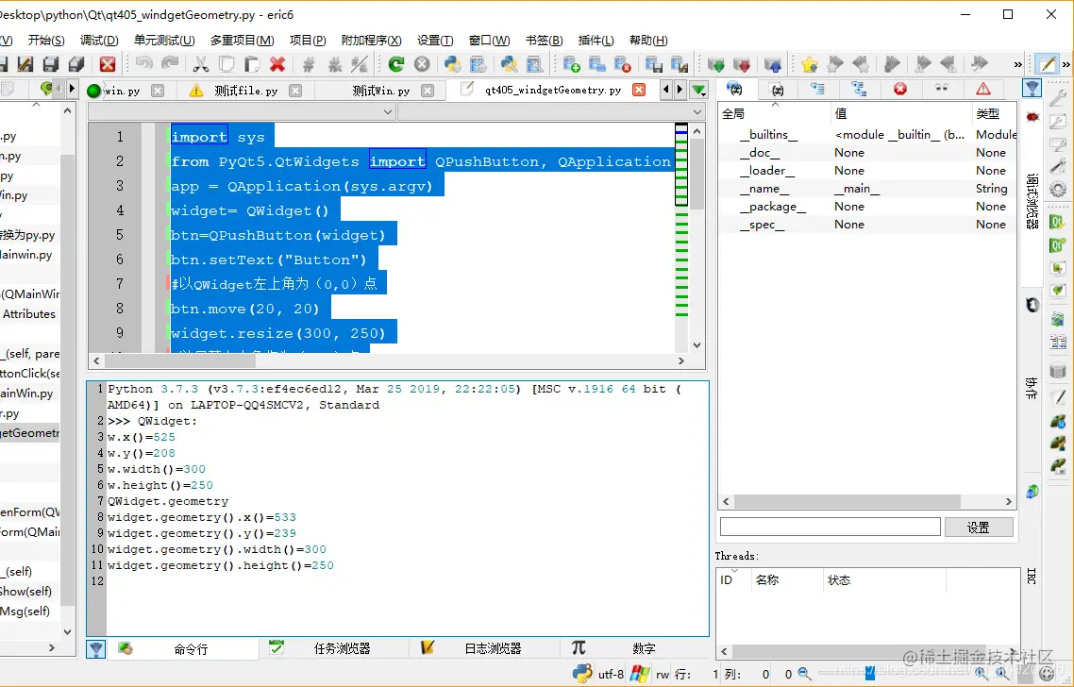Open the IRC vertical sidebar tab
Screen dimensions: 1074x687
(x=1031, y=576)
